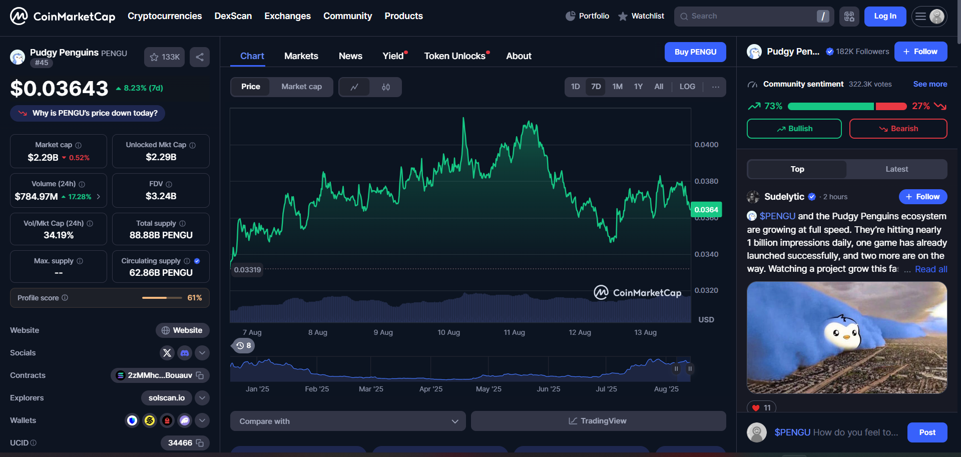This screenshot has height=457, width=961.
Task: Set chart range to 1M
Action: pos(617,87)
